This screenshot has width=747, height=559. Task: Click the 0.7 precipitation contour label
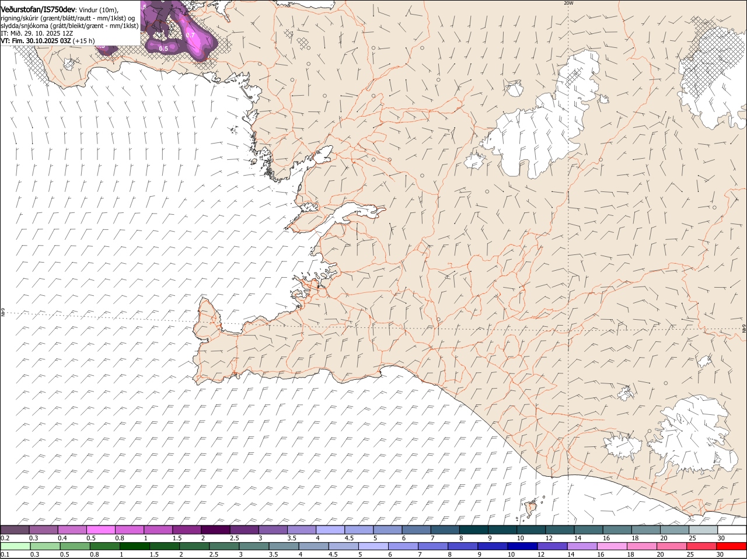pos(190,35)
